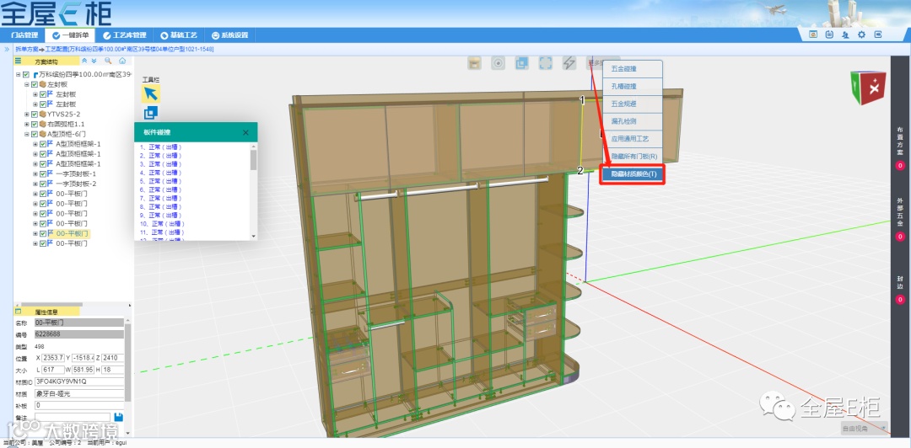Click the cabinet box icon in top toolbar

(475, 63)
